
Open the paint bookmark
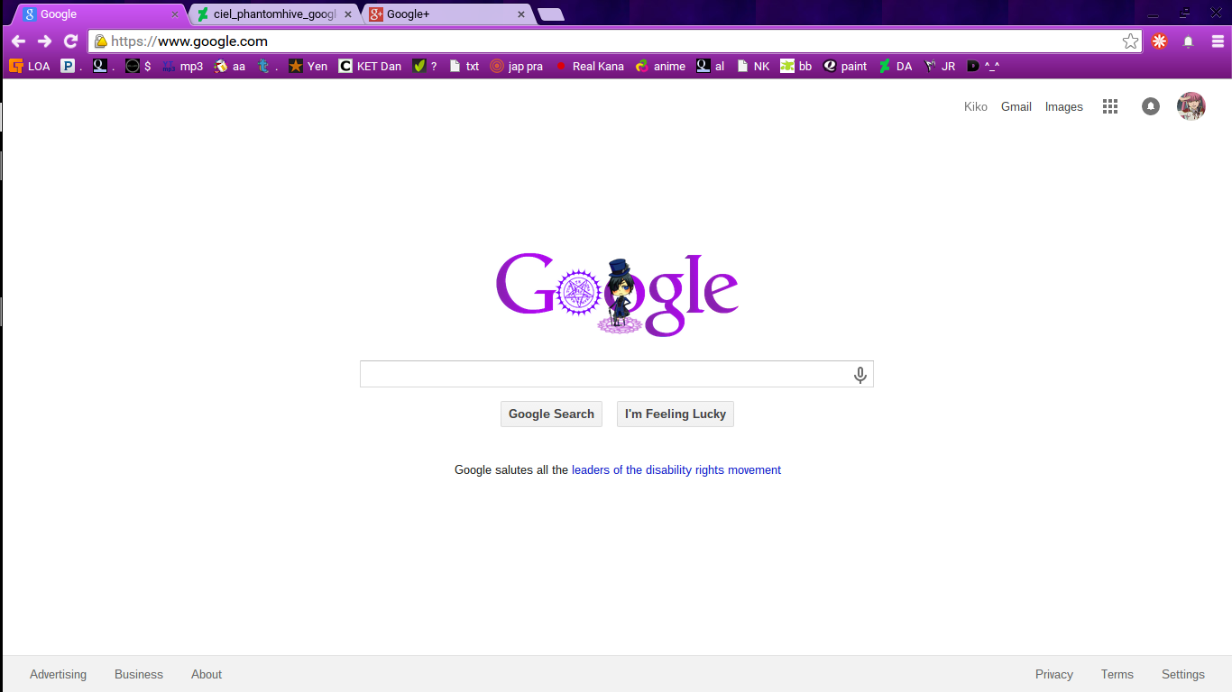tap(844, 66)
